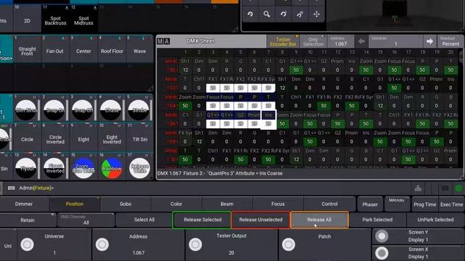
Task: Click the Select All button
Action: pos(144,220)
